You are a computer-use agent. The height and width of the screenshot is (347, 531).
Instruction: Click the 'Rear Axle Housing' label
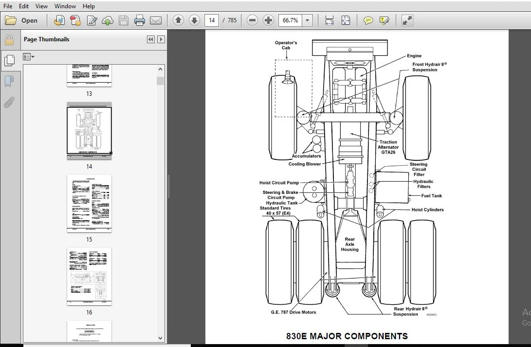[x=349, y=244]
